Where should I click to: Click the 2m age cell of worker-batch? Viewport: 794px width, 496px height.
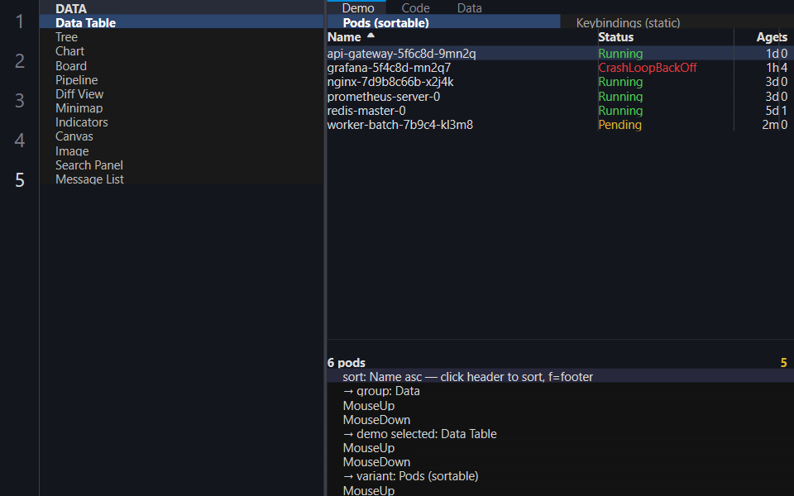(770, 125)
